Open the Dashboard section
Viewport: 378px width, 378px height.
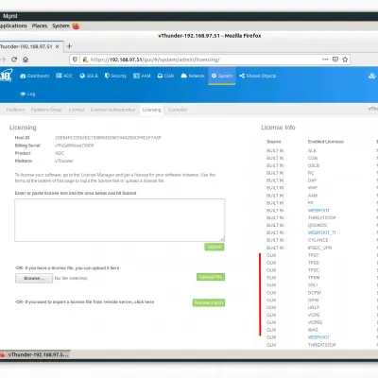35,76
